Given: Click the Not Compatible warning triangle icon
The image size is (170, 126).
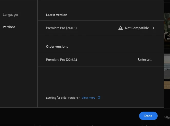Looking at the screenshot, I should (x=121, y=28).
